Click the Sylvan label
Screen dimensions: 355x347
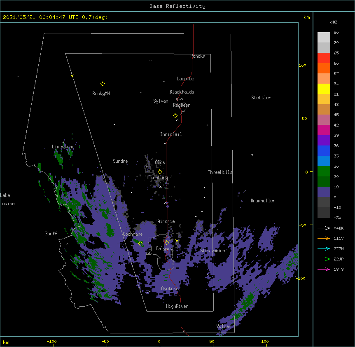coord(161,101)
